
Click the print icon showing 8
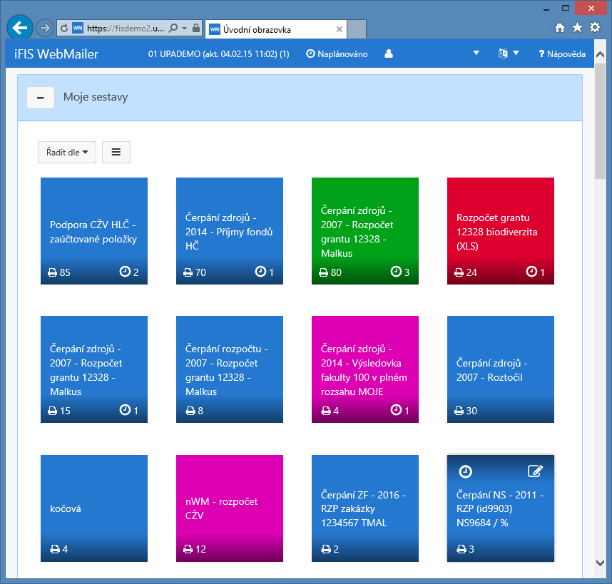[190, 411]
